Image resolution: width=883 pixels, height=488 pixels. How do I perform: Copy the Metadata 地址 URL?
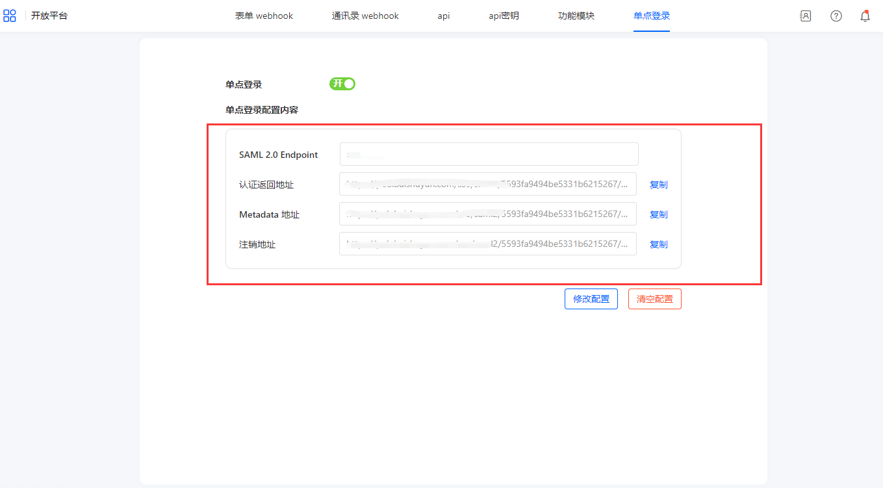point(658,214)
